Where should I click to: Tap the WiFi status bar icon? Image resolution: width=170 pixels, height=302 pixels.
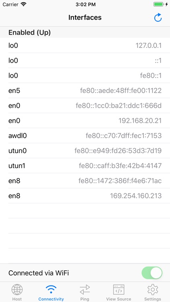pos(23,4)
